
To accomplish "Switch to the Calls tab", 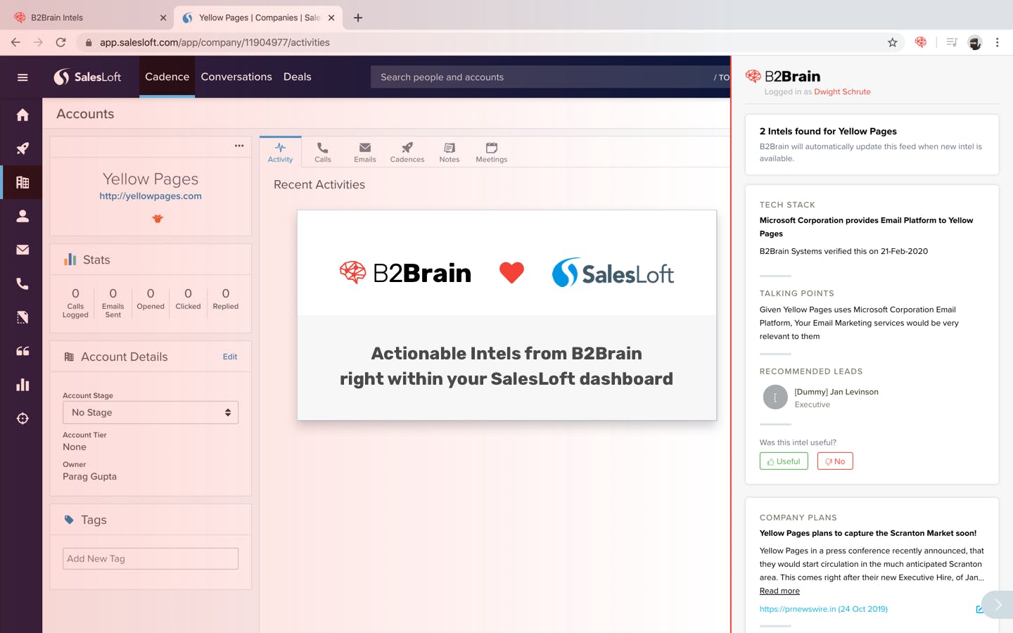I will [323, 152].
